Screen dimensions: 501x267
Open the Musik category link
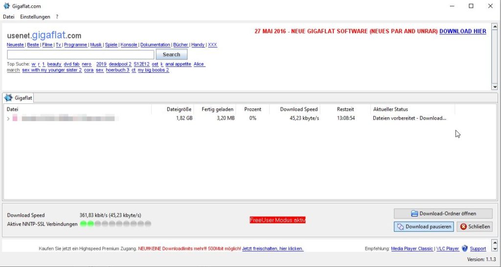96,45
